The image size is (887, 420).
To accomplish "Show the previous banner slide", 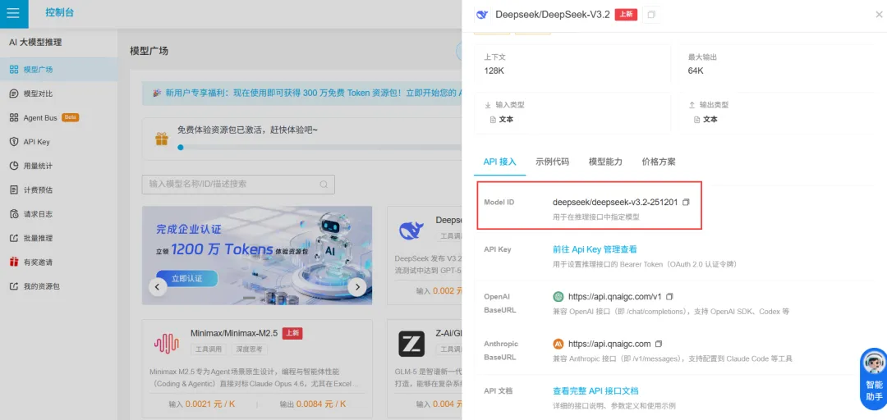I will 157,287.
